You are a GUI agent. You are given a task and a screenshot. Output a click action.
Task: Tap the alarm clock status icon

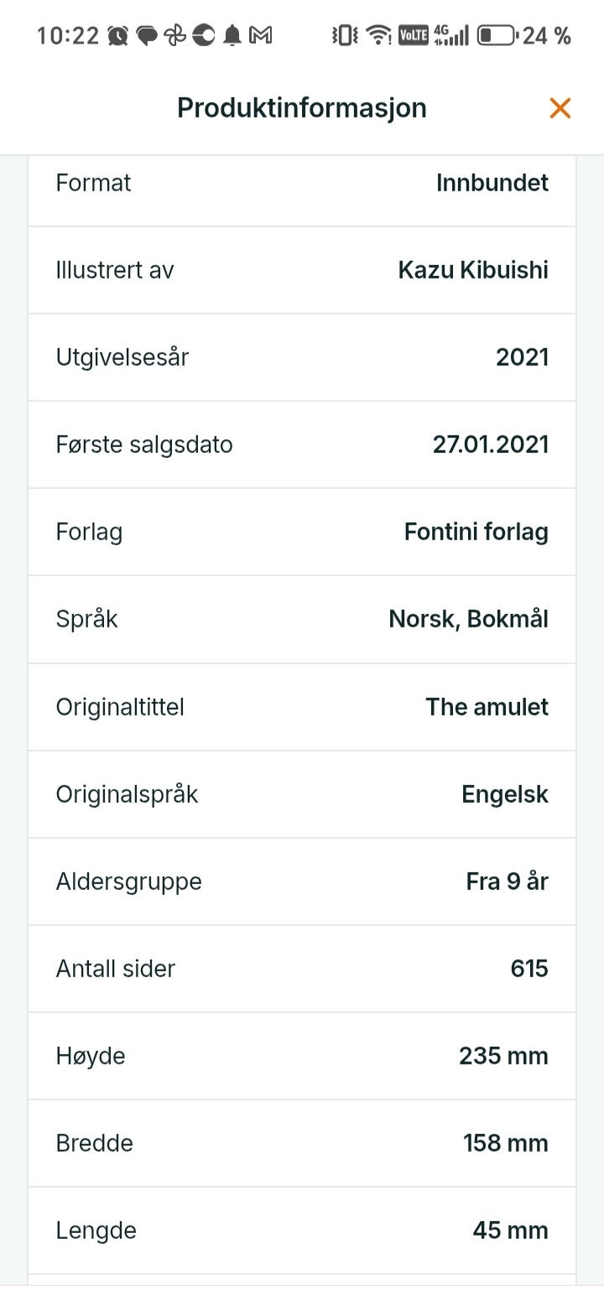click(x=118, y=35)
